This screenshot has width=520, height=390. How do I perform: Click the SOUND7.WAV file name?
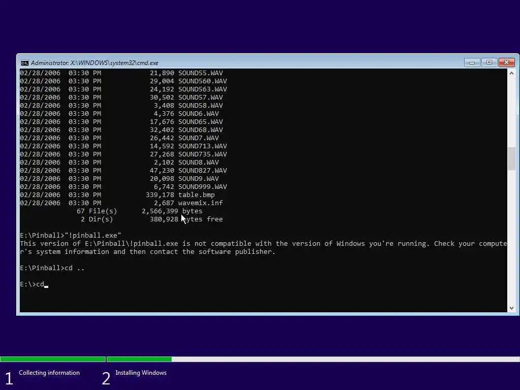[199, 138]
